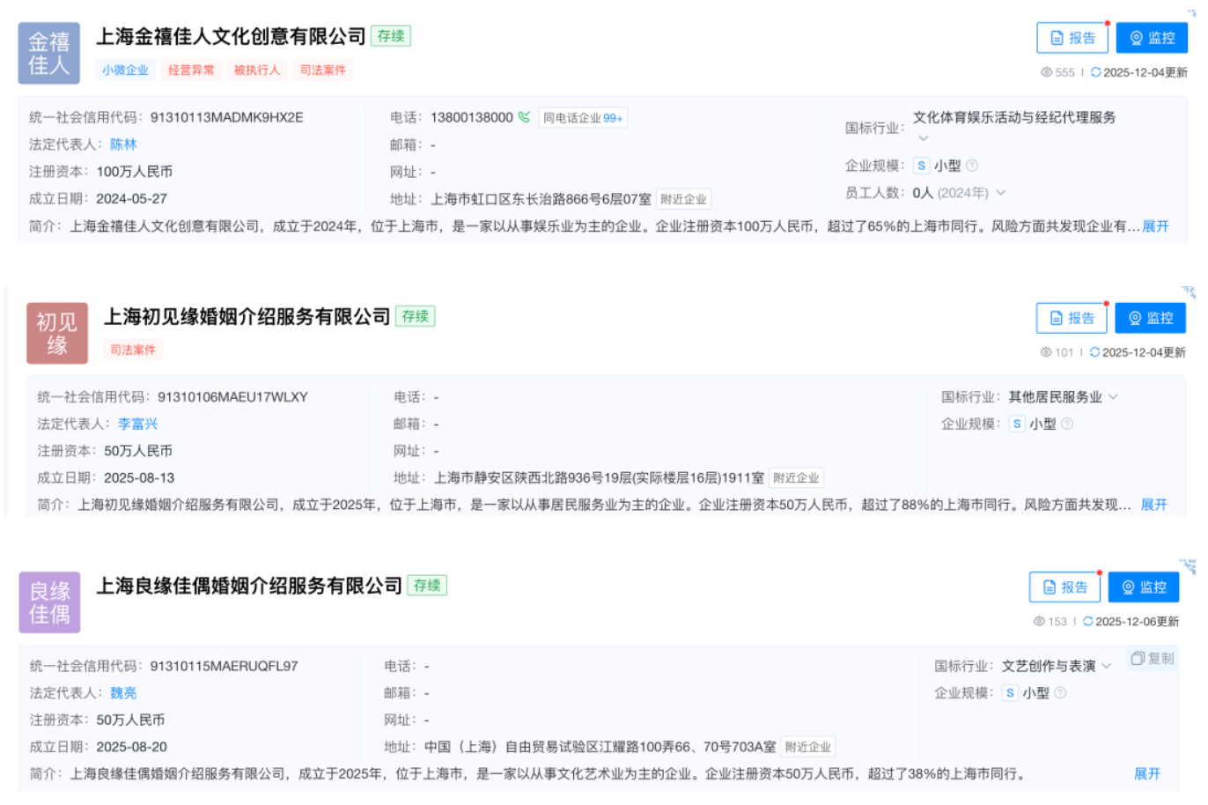Expand the 其他居民服务业 industry dropdown
1208x805 pixels.
click(1114, 397)
